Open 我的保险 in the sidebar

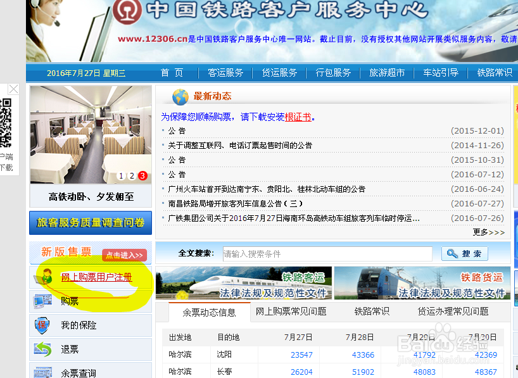(79, 325)
